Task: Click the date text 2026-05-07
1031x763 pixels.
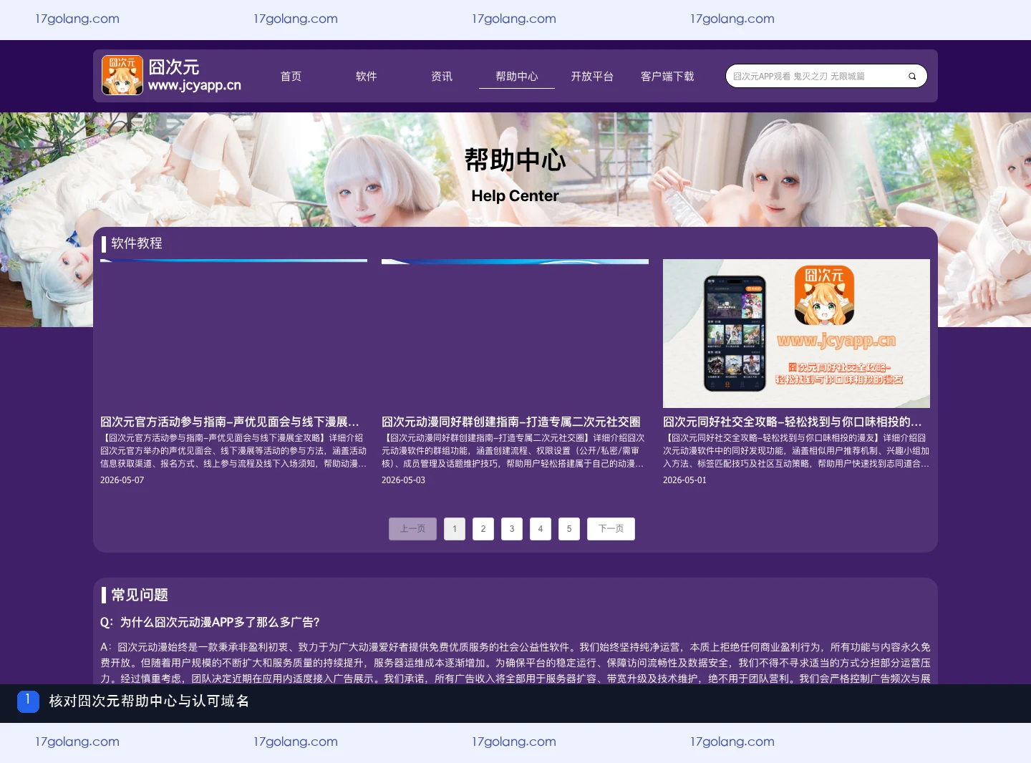Action: pos(122,480)
